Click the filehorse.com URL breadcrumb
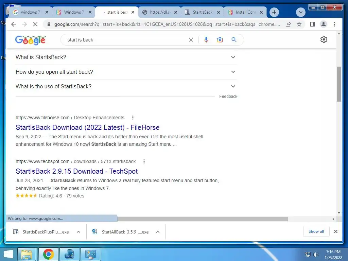Image resolution: width=348 pixels, height=261 pixels. pos(70,118)
